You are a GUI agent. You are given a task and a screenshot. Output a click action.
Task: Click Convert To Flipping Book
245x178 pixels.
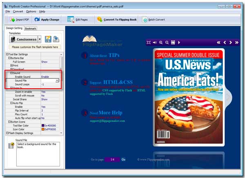[116, 20]
